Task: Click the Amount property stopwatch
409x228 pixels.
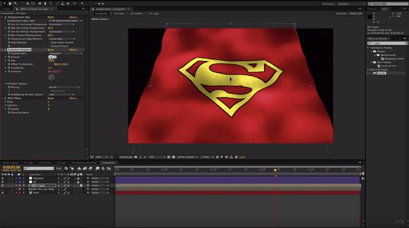Action: click(x=9, y=57)
